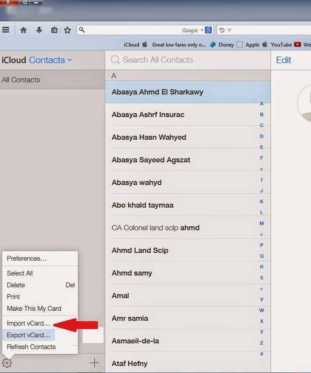Select contact Abasya Ashrf Insurac

pyautogui.click(x=188, y=114)
